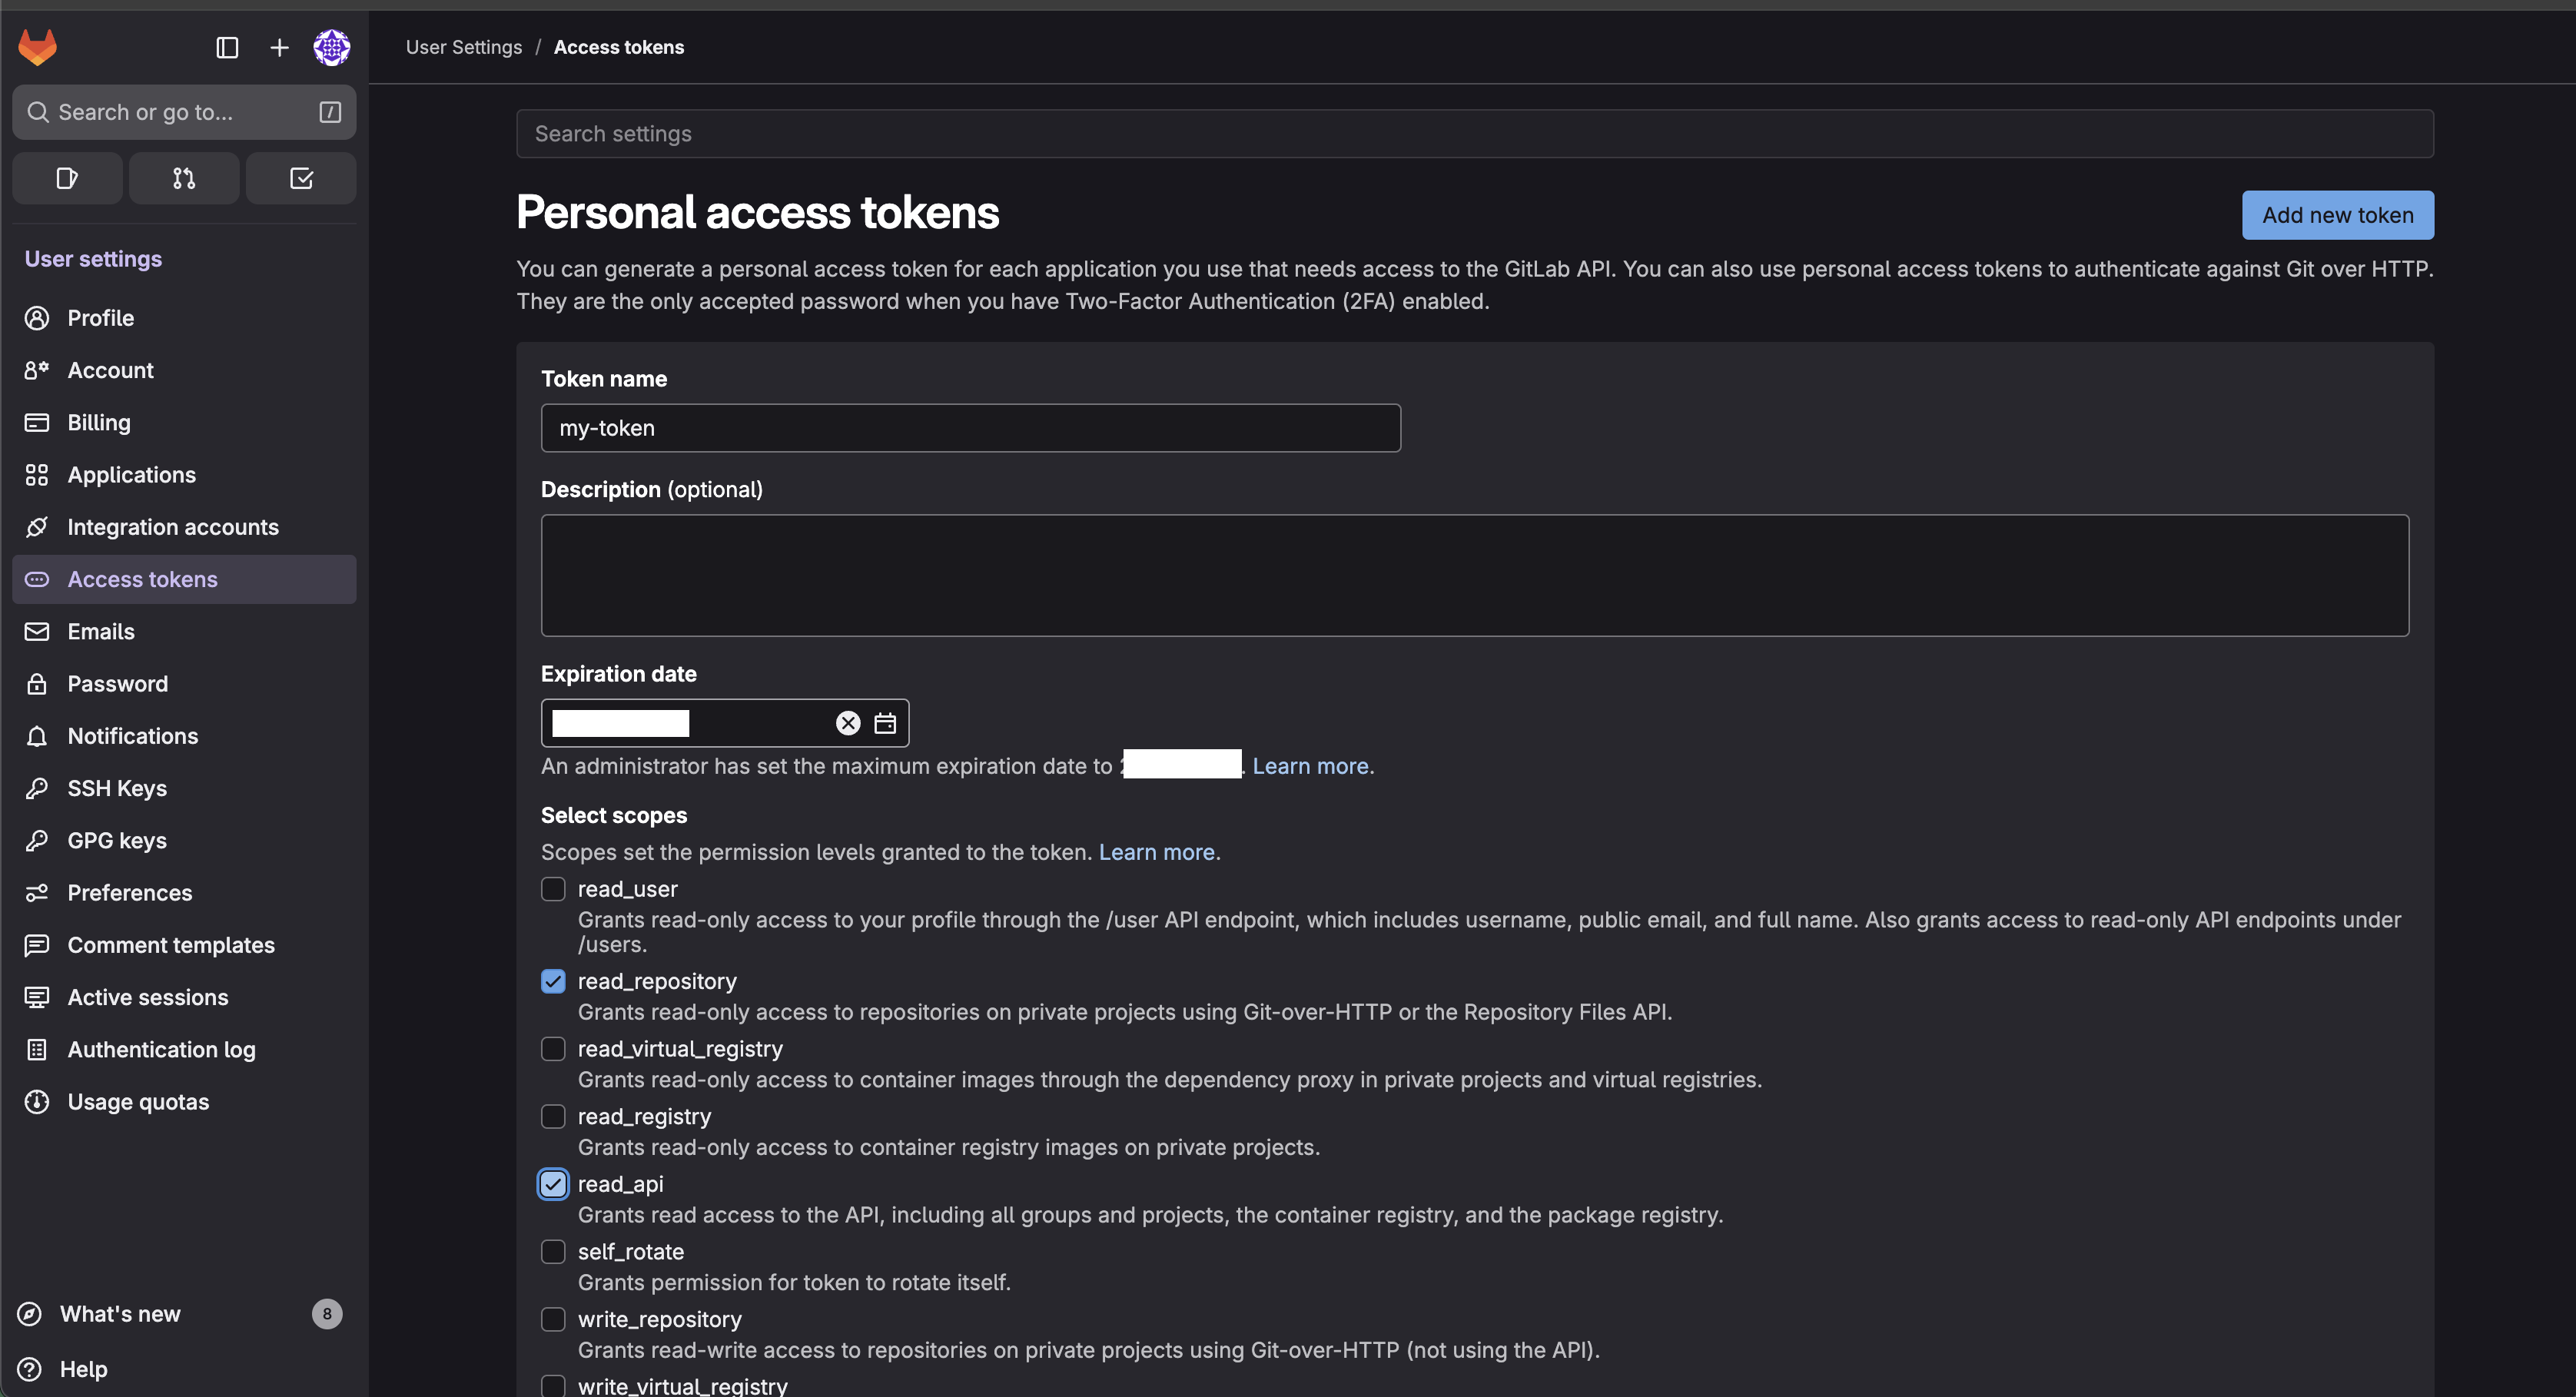The height and width of the screenshot is (1397, 2576).
Task: Open Learn more link about scopes
Action: [1156, 852]
